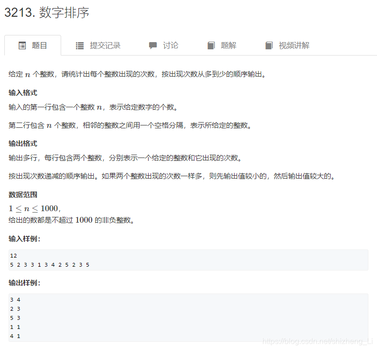The image size is (377, 350).
Task: Click the 数据范围 heading
Action: click(x=23, y=195)
